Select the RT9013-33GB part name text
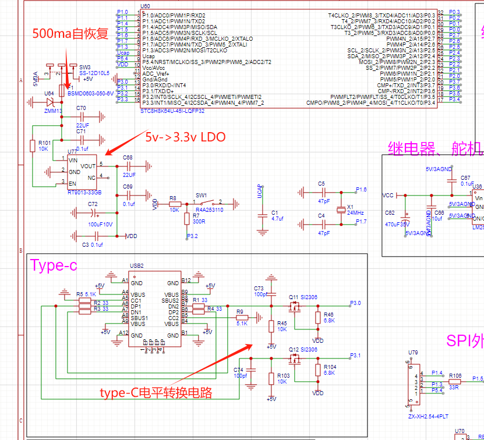The height and width of the screenshot is (440, 484). [x=84, y=193]
